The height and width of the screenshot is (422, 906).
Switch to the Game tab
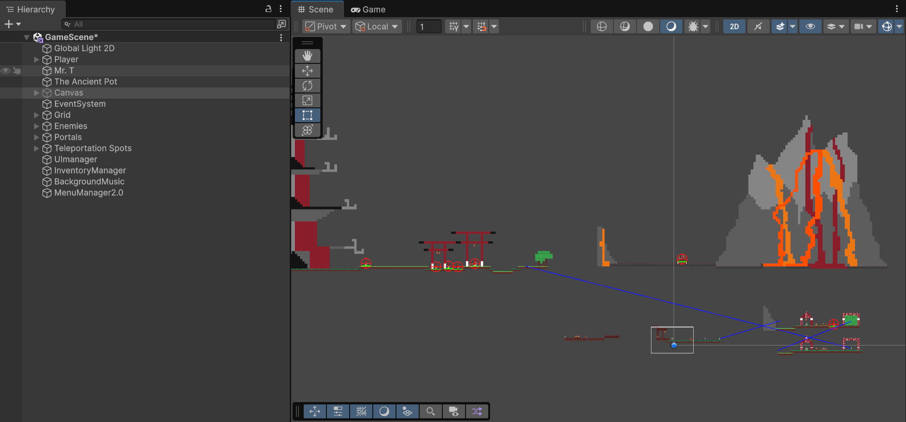369,9
